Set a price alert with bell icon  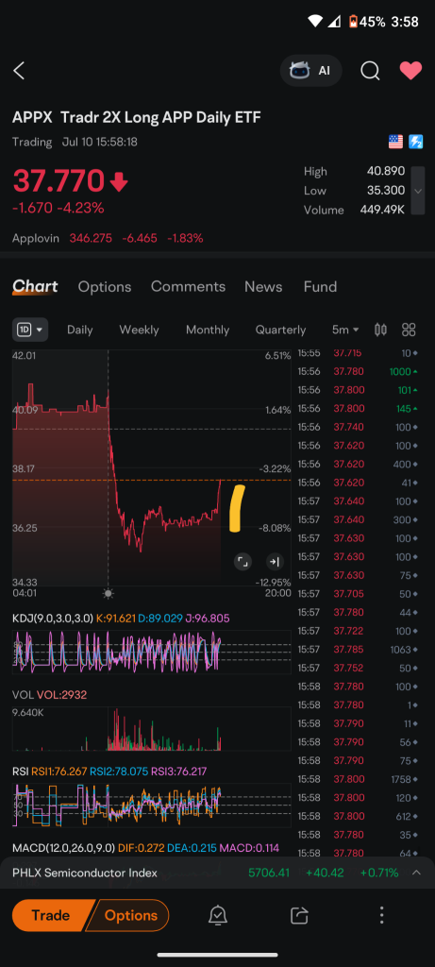(x=217, y=915)
